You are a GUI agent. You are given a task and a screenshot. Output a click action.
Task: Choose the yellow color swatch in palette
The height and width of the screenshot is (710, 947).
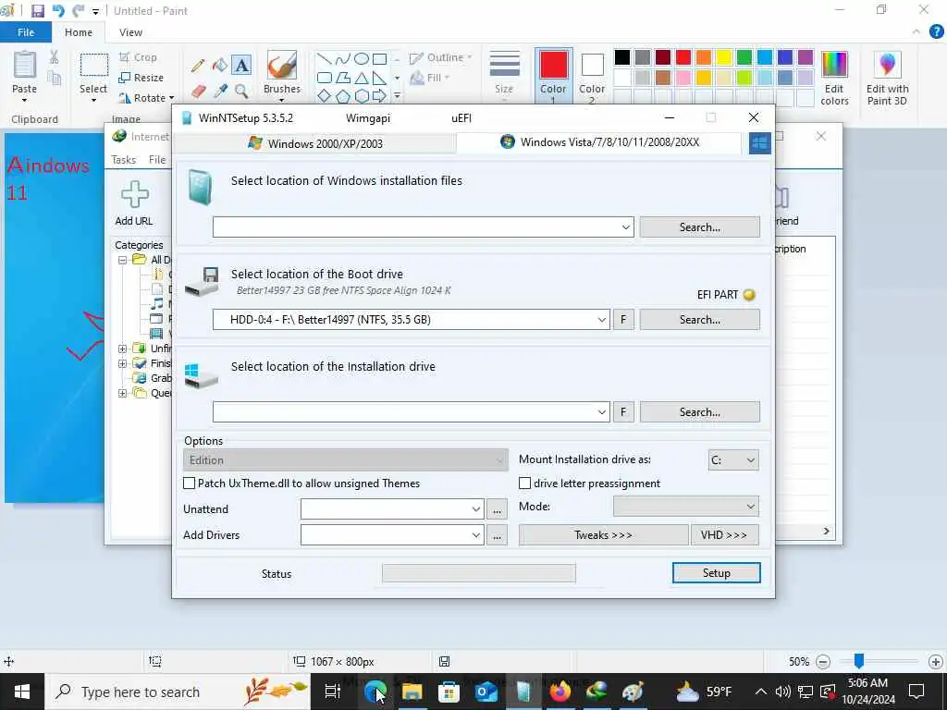723,57
